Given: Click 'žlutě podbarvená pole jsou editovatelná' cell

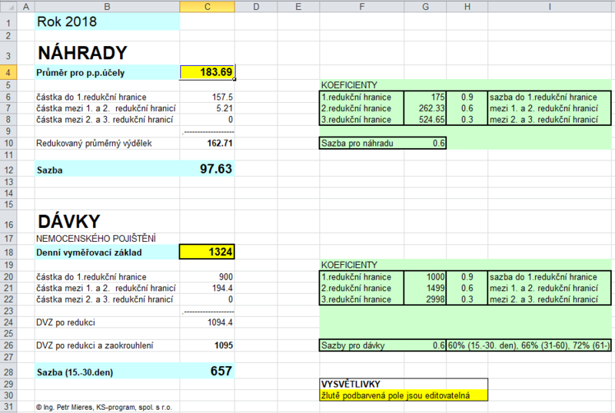Looking at the screenshot, I should pyautogui.click(x=404, y=395).
